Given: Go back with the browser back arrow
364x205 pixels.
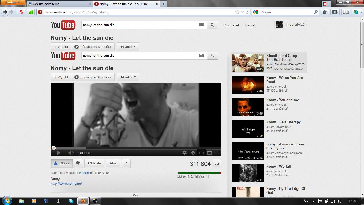Looking at the screenshot, I should (x=5, y=12).
